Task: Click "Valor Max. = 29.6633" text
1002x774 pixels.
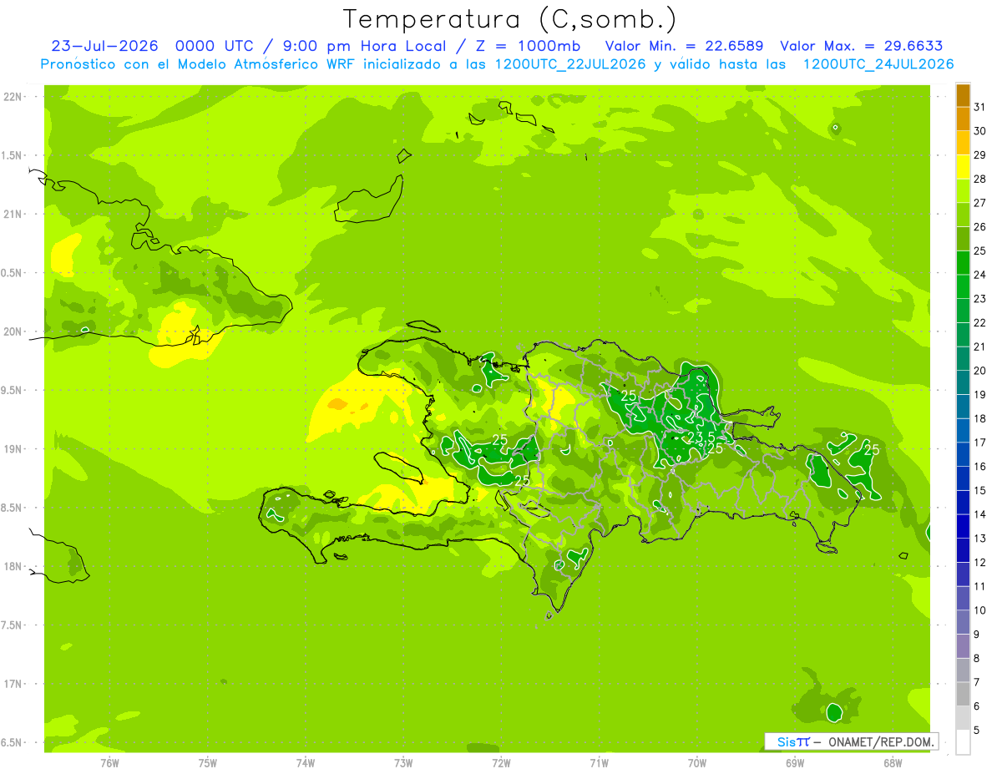Action: pyautogui.click(x=862, y=46)
